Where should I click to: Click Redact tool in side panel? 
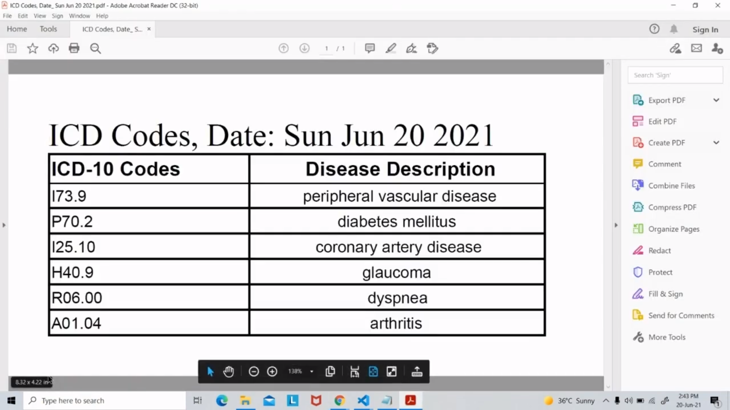click(660, 251)
